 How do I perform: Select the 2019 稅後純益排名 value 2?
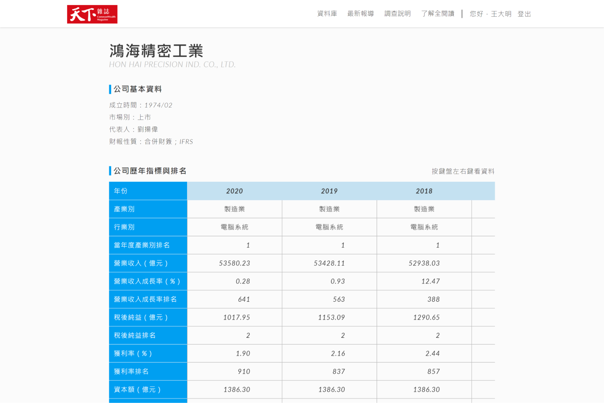[343, 335]
